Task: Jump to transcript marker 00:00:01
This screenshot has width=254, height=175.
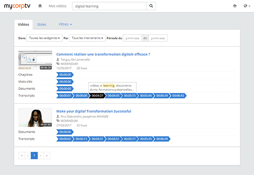Action: click(x=65, y=95)
